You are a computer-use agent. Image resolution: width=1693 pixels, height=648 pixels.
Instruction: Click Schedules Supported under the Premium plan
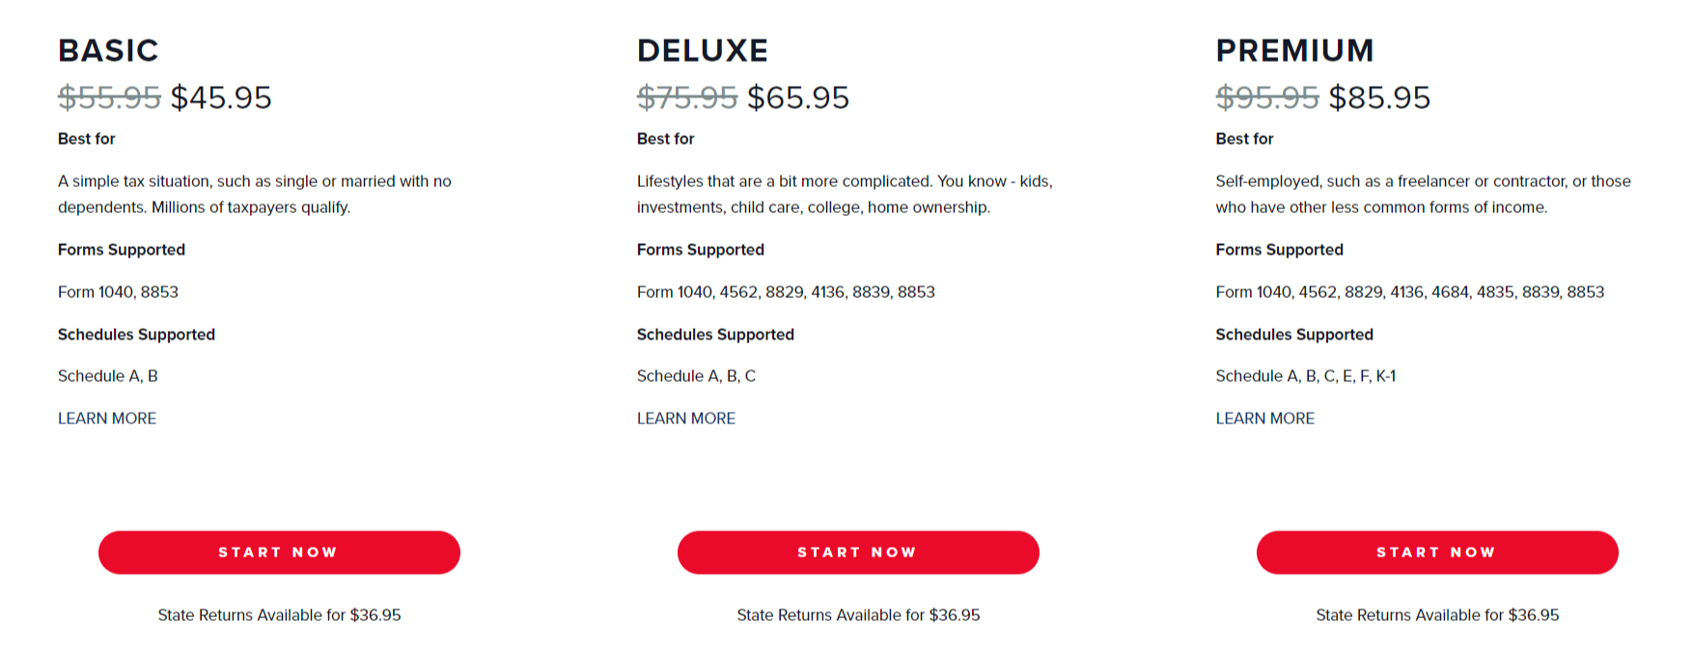pos(1293,334)
